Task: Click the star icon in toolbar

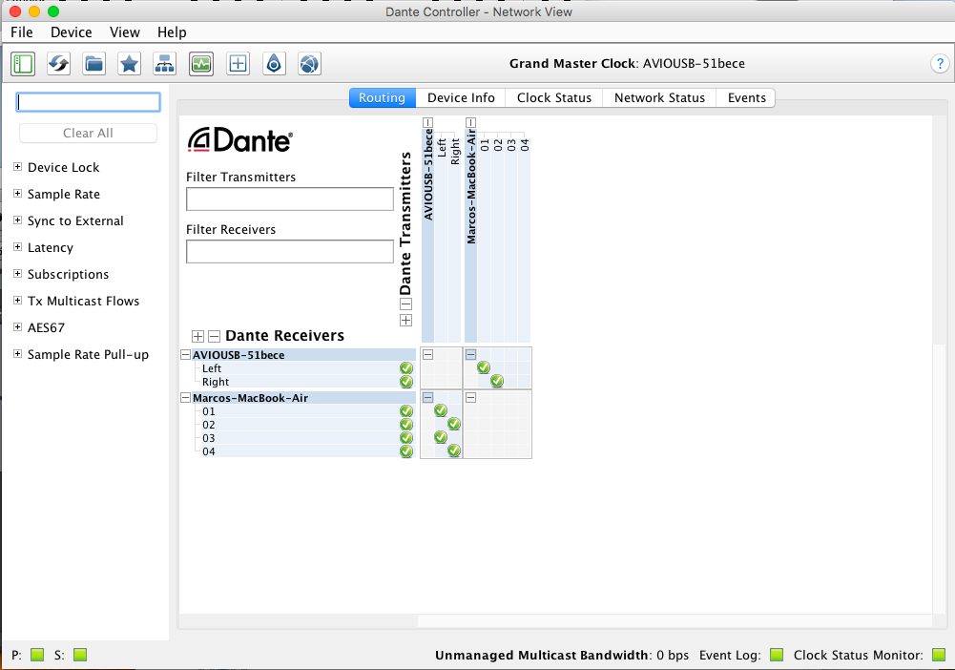Action: [129, 64]
